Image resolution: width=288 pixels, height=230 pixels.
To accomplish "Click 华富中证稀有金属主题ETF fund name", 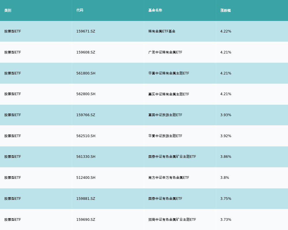I will (169, 73).
